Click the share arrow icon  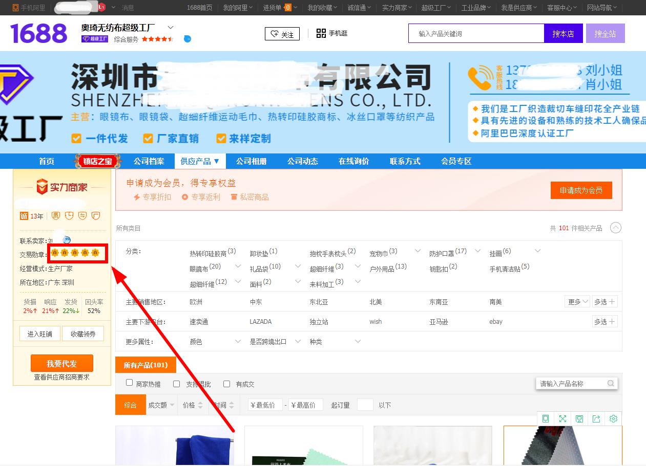point(596,418)
